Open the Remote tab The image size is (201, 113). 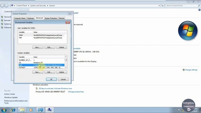pos(62,18)
